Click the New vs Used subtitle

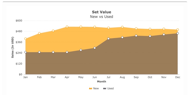[x=102, y=17]
